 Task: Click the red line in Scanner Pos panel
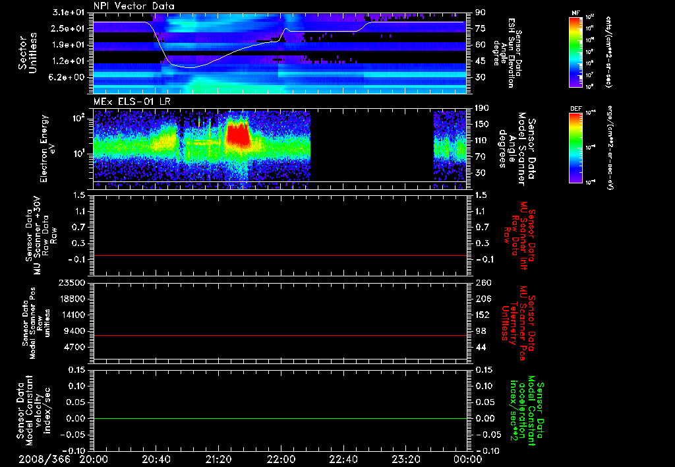click(x=279, y=335)
